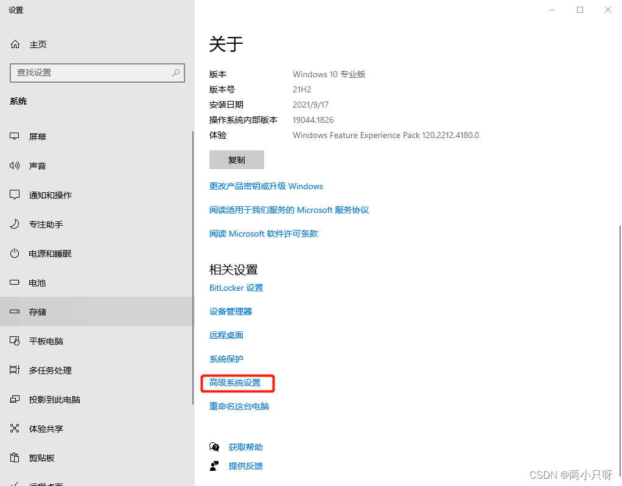The width and height of the screenshot is (622, 486).
Task: Open 高级系统设置 link
Action: (235, 383)
